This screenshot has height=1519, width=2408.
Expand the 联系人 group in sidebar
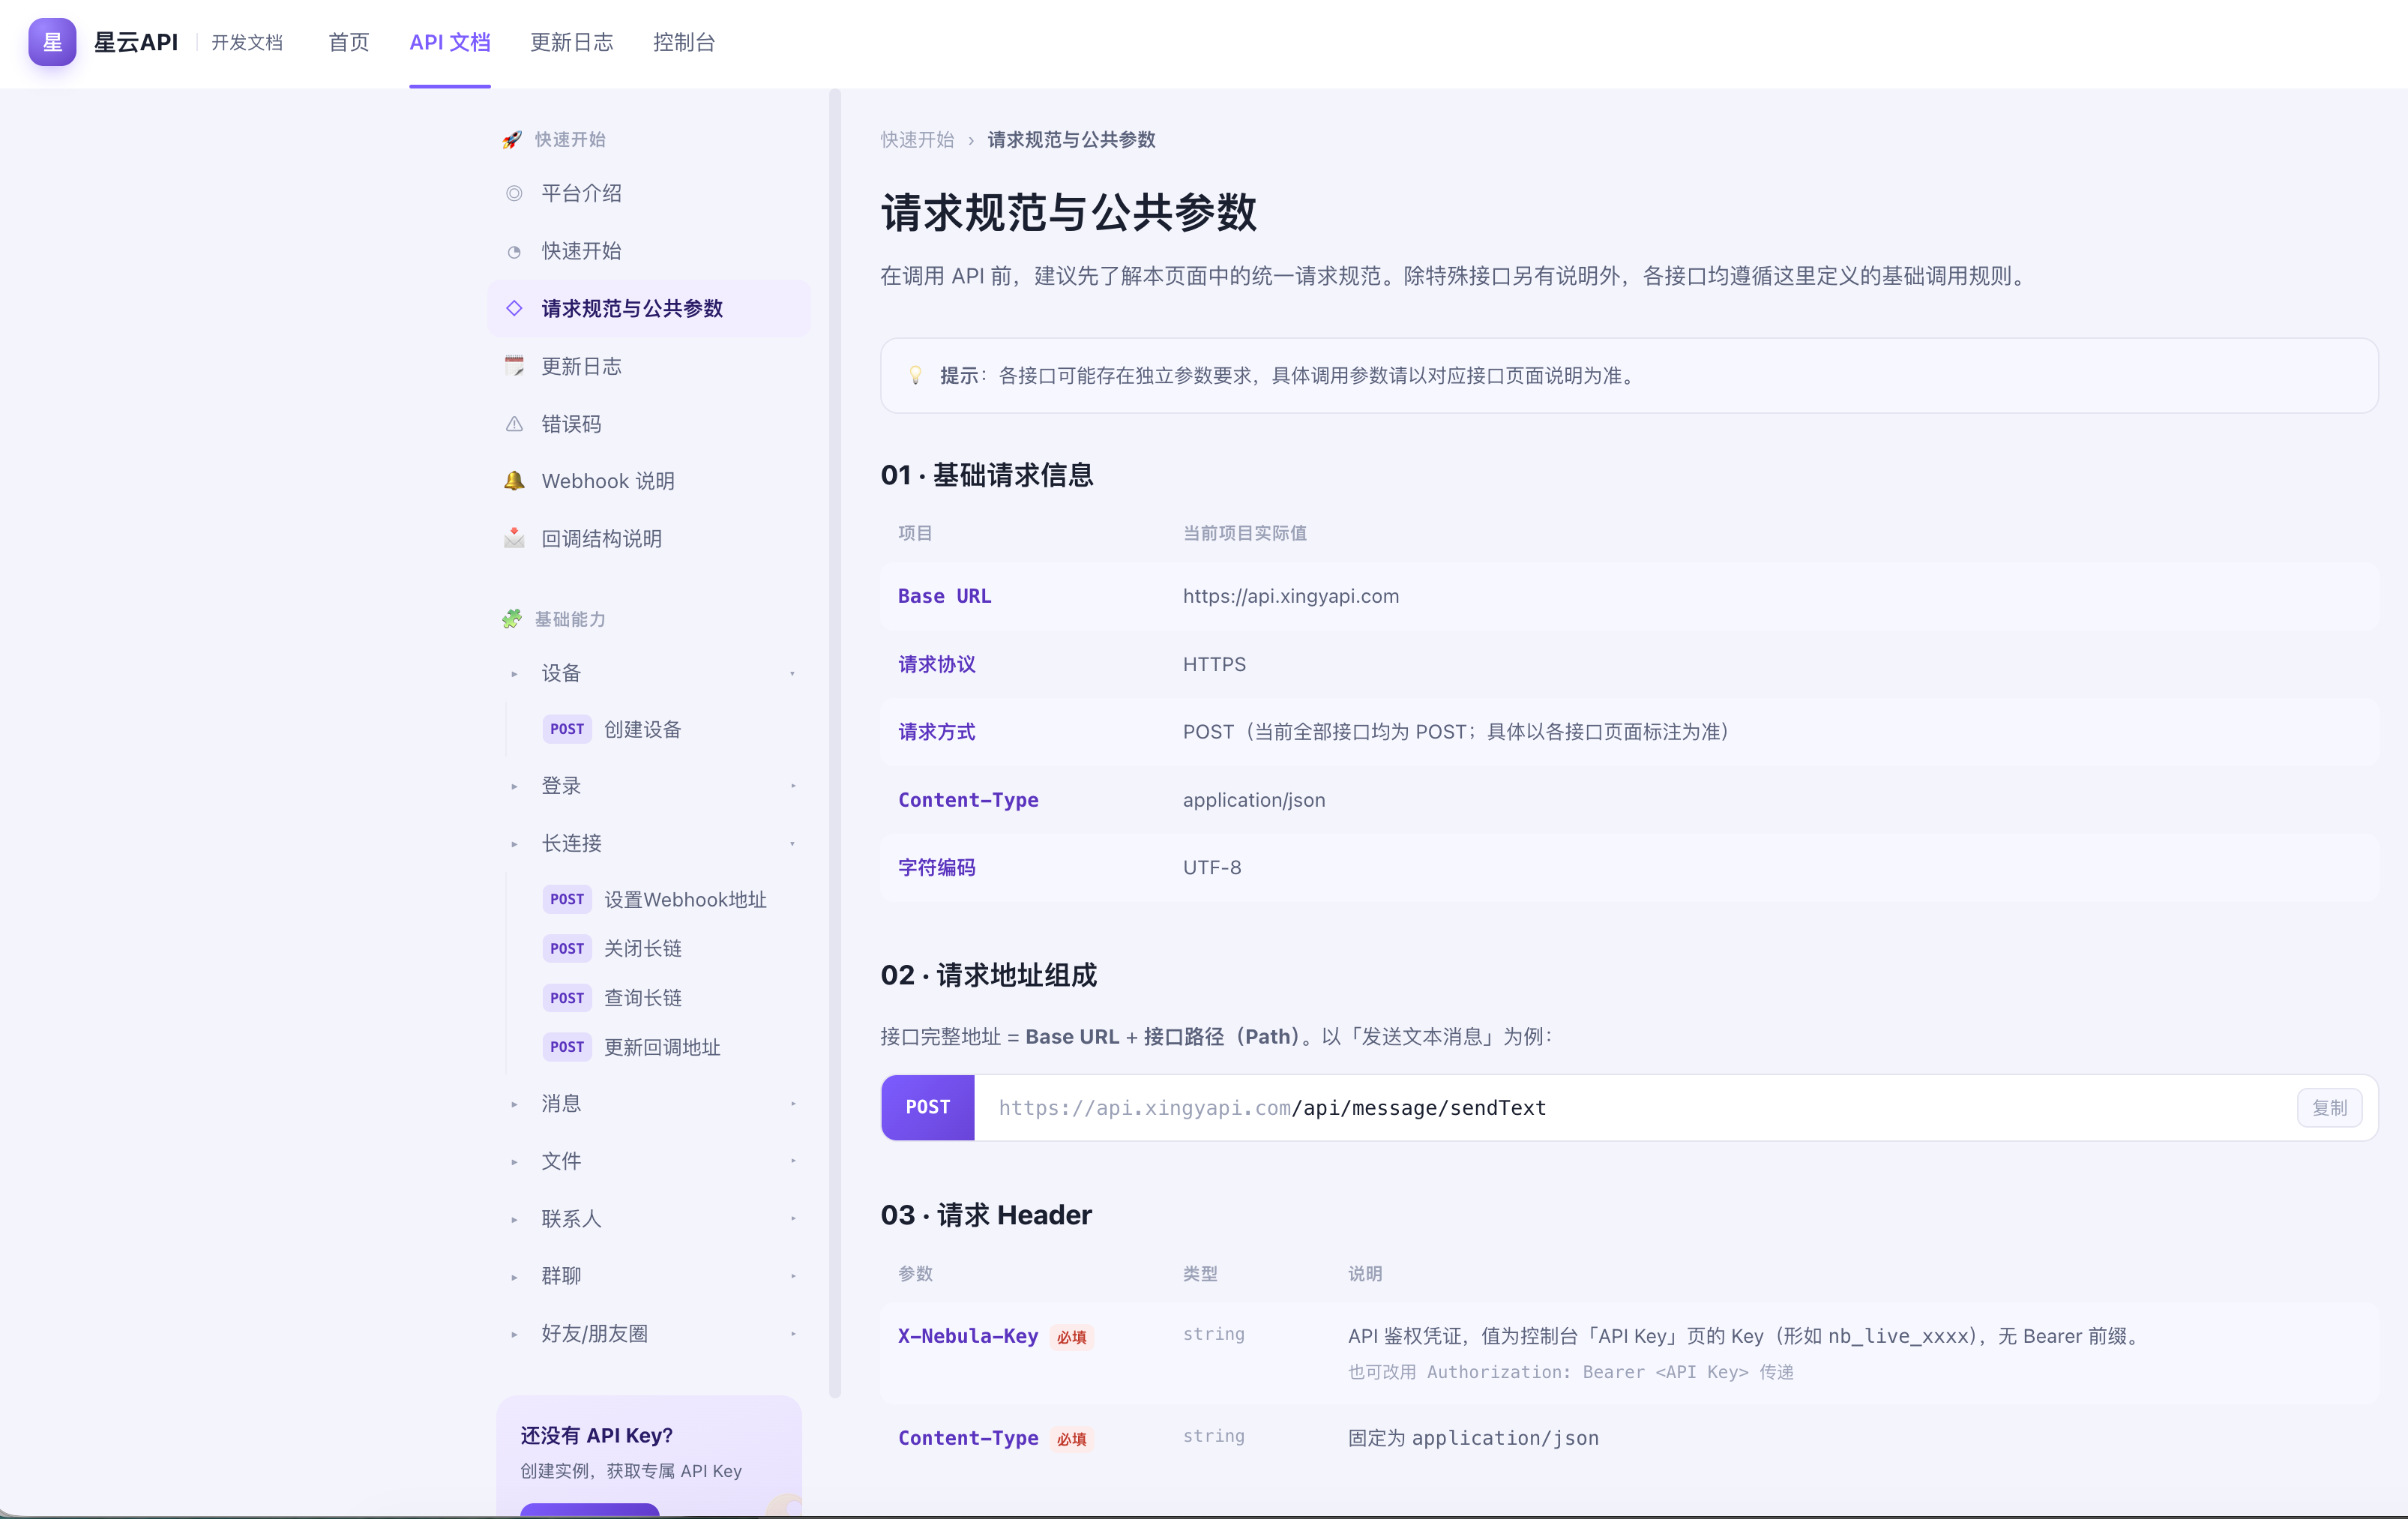coord(648,1218)
